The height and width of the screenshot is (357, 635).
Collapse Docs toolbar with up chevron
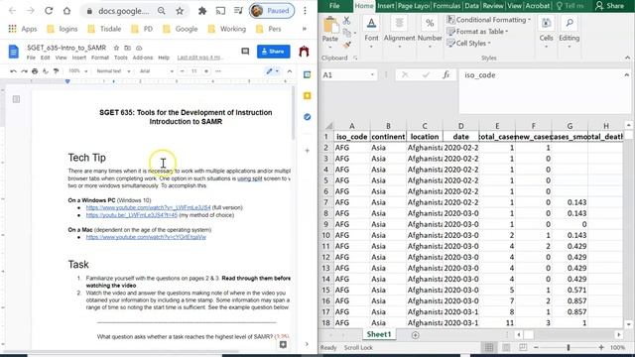290,71
